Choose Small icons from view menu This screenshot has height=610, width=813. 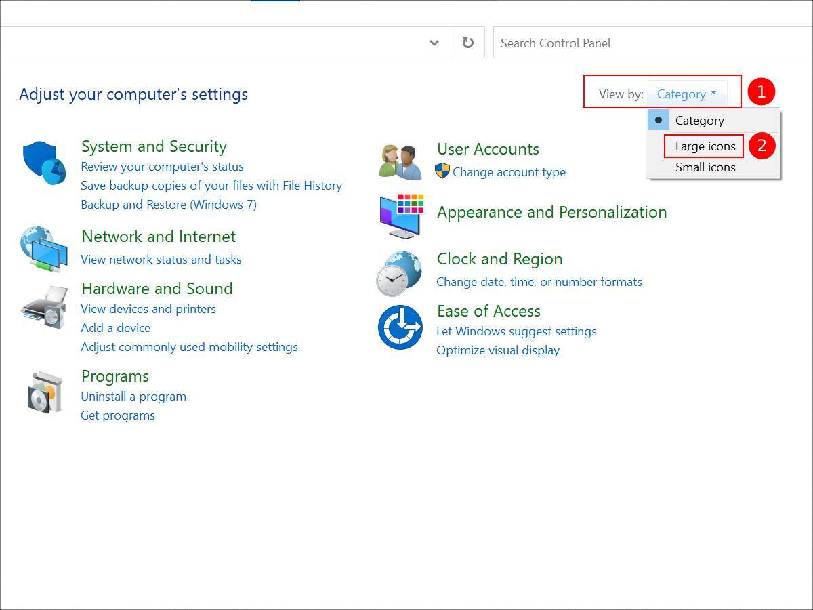click(x=705, y=167)
